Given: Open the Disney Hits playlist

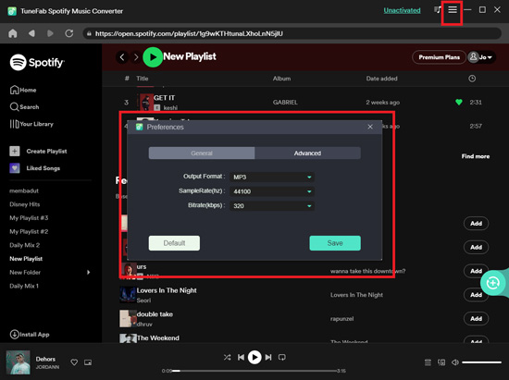Looking at the screenshot, I should [x=25, y=204].
